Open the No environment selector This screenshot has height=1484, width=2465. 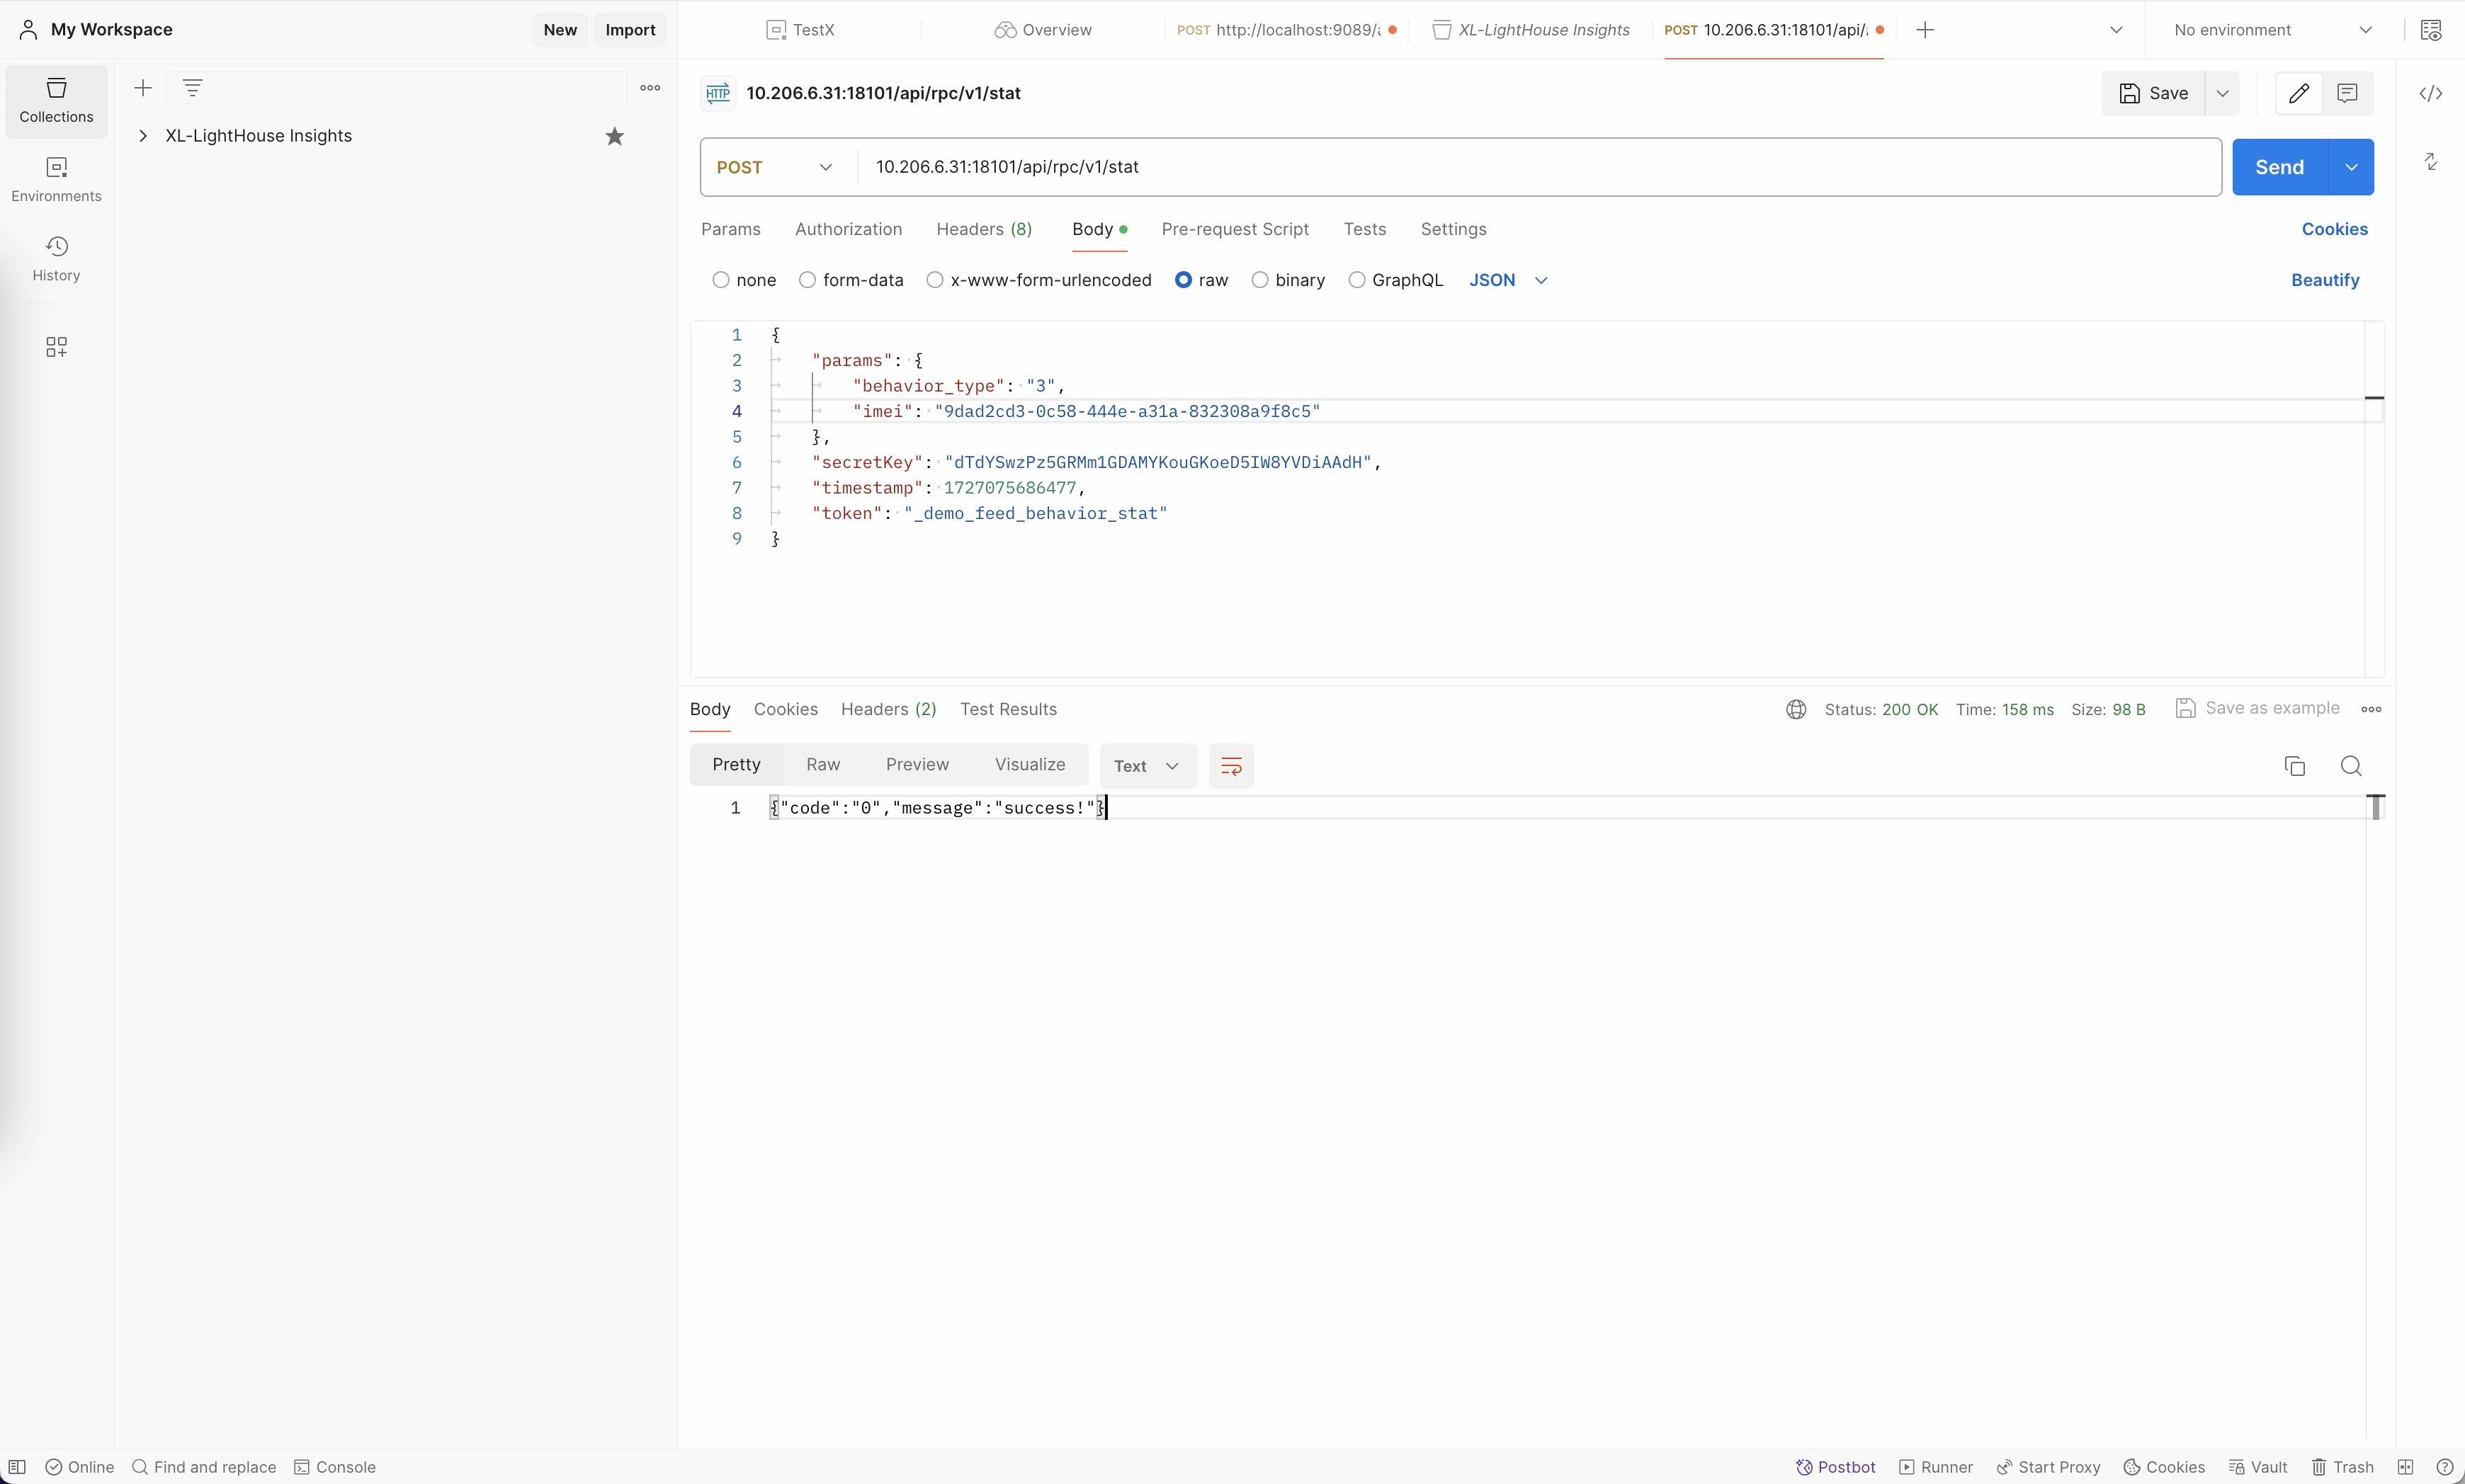point(2272,30)
